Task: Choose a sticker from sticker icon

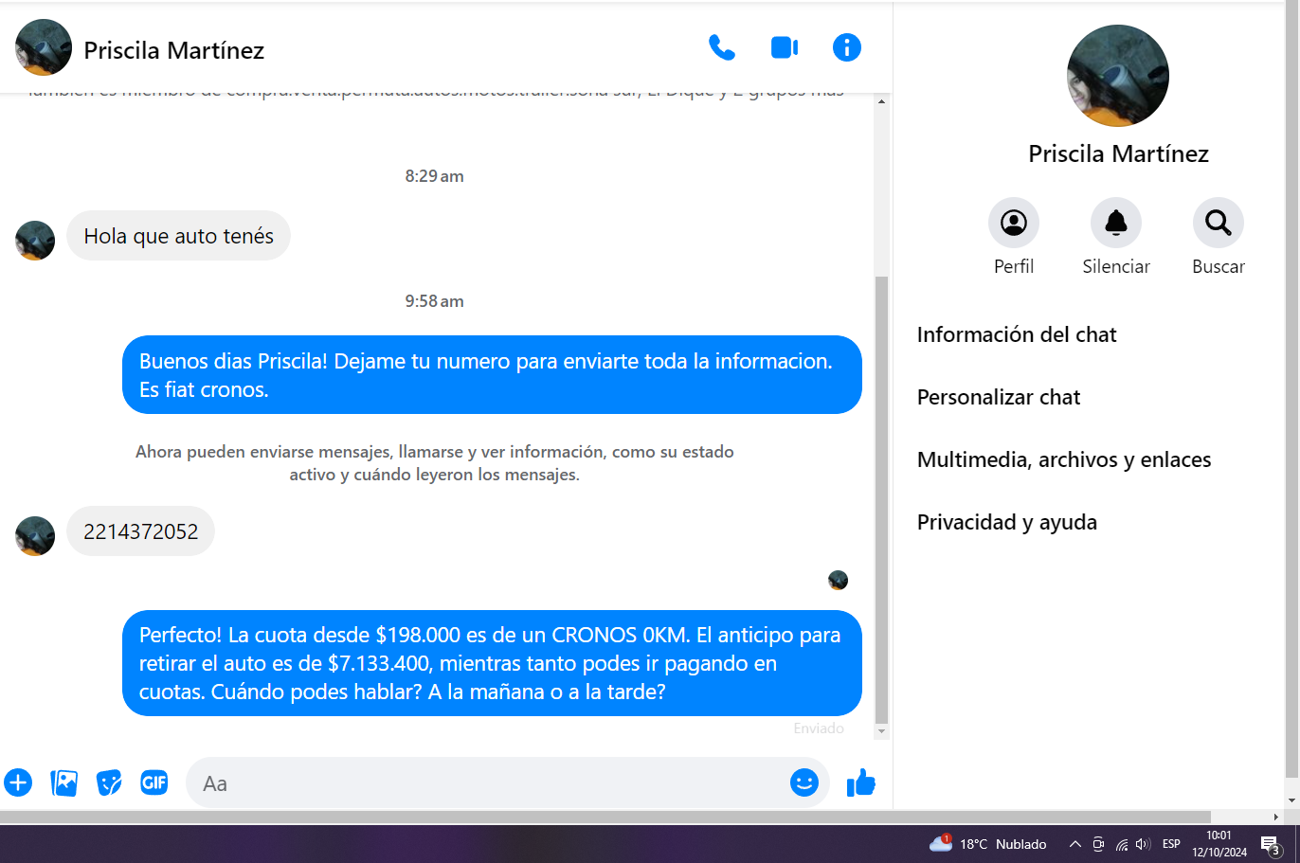Action: [x=109, y=782]
